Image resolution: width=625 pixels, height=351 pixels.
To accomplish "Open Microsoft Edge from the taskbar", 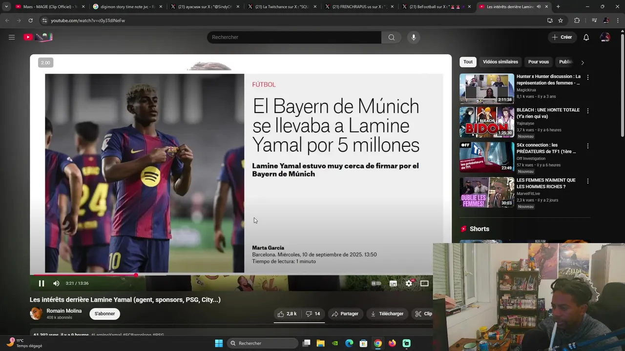I will coord(349,343).
